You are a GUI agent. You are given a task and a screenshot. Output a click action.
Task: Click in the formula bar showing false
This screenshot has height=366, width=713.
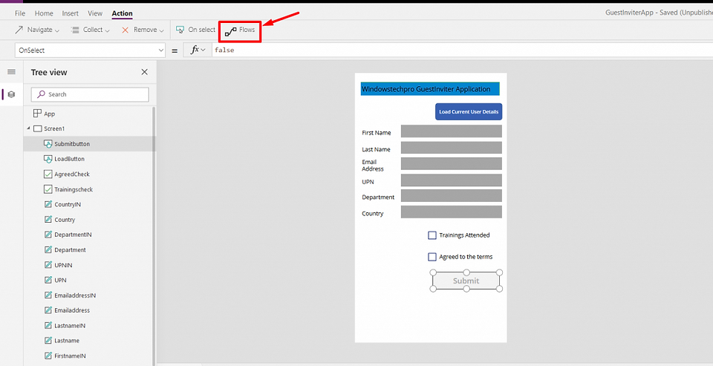462,50
